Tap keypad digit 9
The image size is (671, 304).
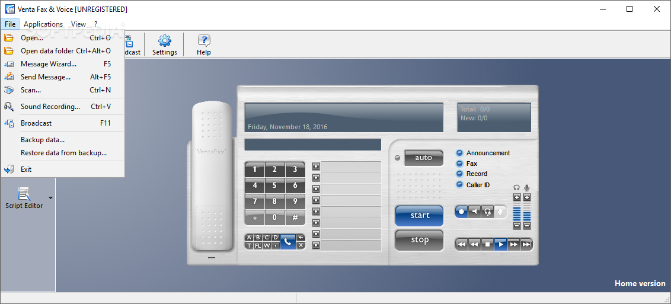point(295,201)
